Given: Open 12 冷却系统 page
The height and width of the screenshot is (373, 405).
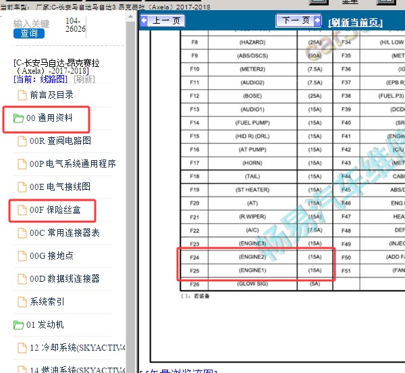Looking at the screenshot, I should (78, 348).
